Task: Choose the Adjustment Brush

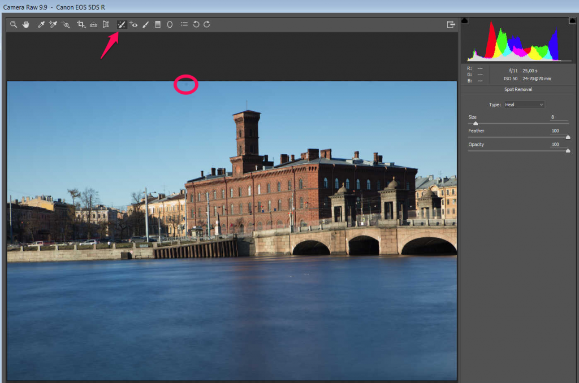Action: [x=145, y=25]
